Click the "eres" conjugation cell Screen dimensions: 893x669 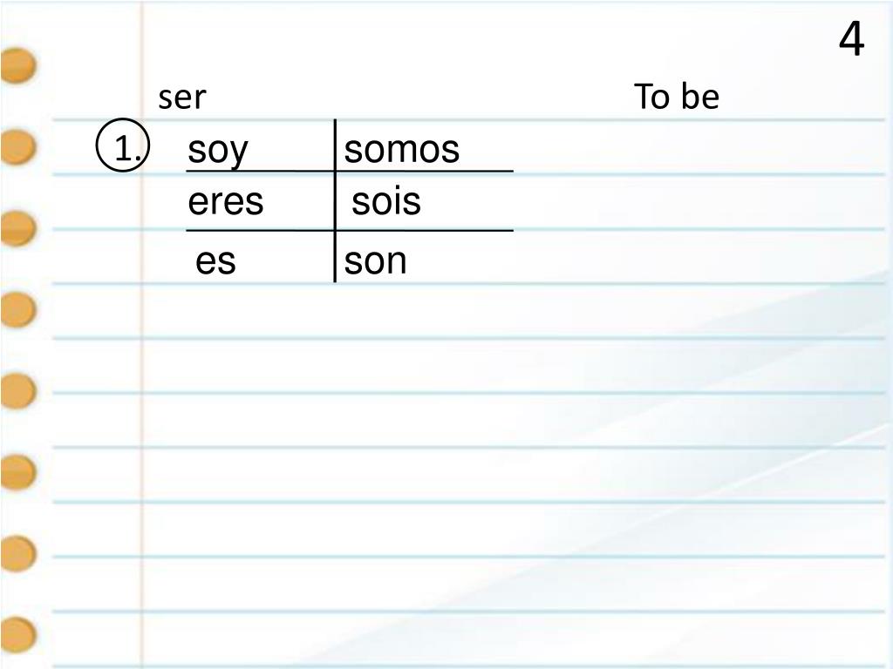pyautogui.click(x=226, y=202)
